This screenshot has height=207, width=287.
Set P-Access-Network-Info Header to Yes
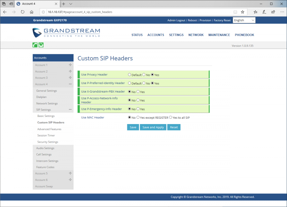[x=138, y=100]
